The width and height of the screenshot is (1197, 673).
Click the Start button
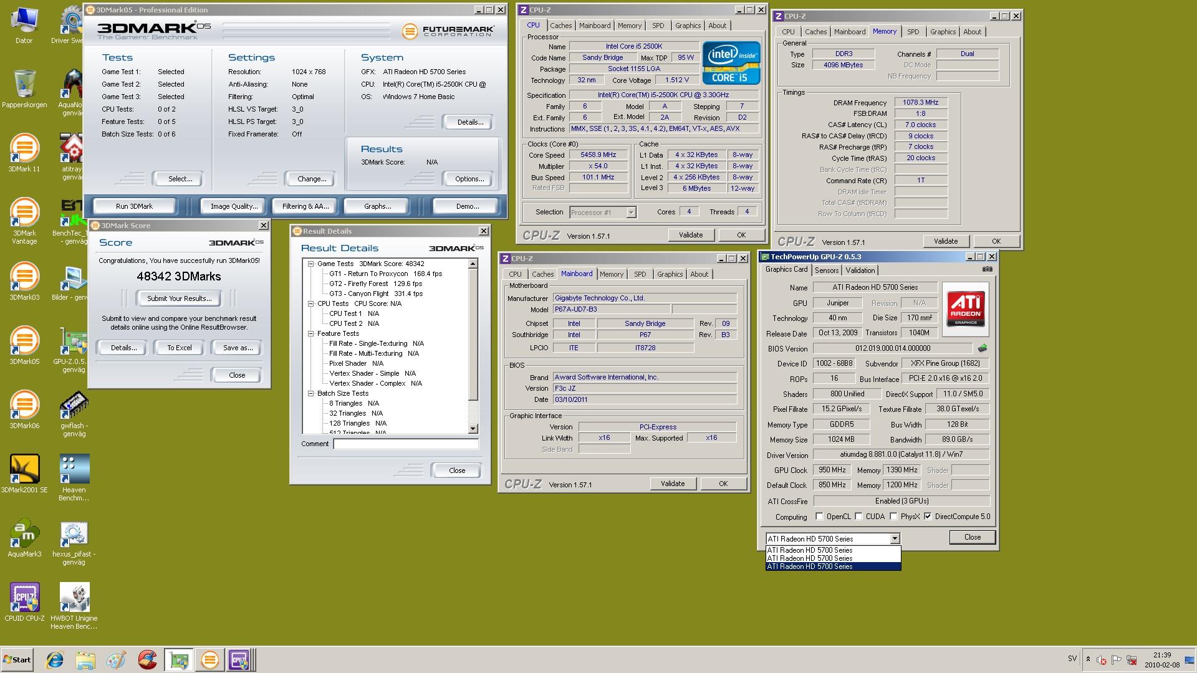pyautogui.click(x=17, y=659)
